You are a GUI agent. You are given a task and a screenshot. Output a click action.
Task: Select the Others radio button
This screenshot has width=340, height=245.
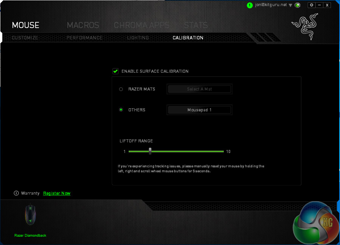(x=121, y=110)
